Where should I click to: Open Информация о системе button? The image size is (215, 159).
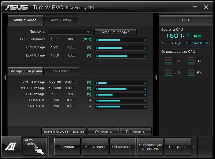coord(150,147)
